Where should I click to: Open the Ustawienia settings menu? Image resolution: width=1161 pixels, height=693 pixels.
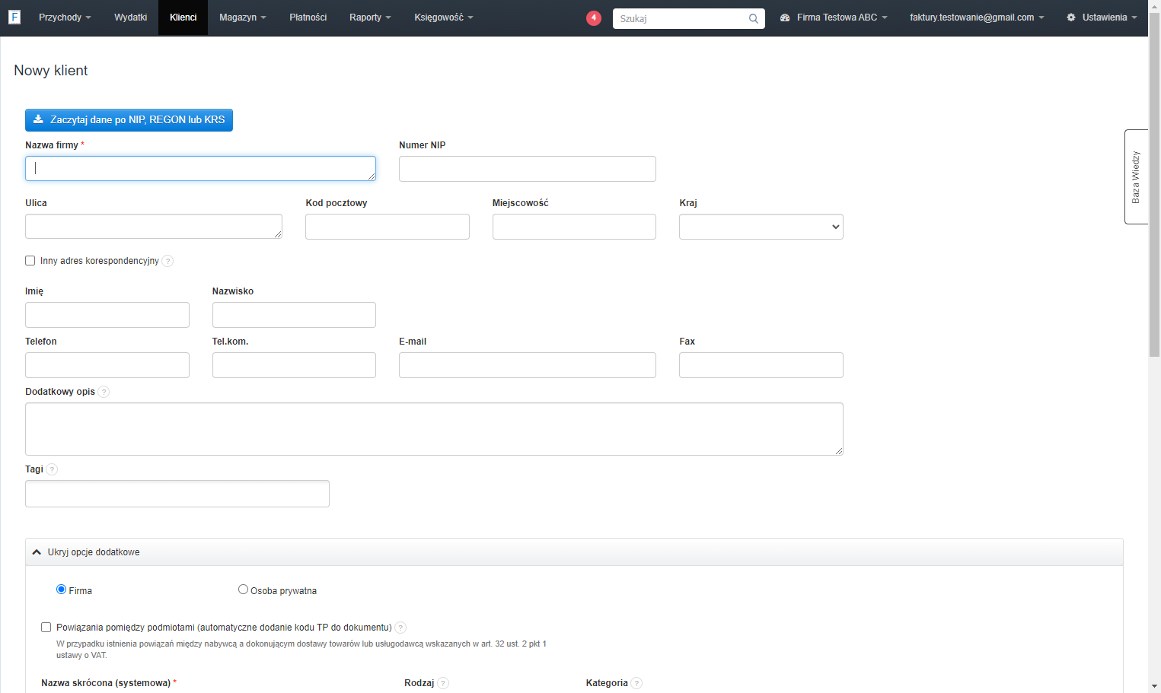tap(1102, 17)
